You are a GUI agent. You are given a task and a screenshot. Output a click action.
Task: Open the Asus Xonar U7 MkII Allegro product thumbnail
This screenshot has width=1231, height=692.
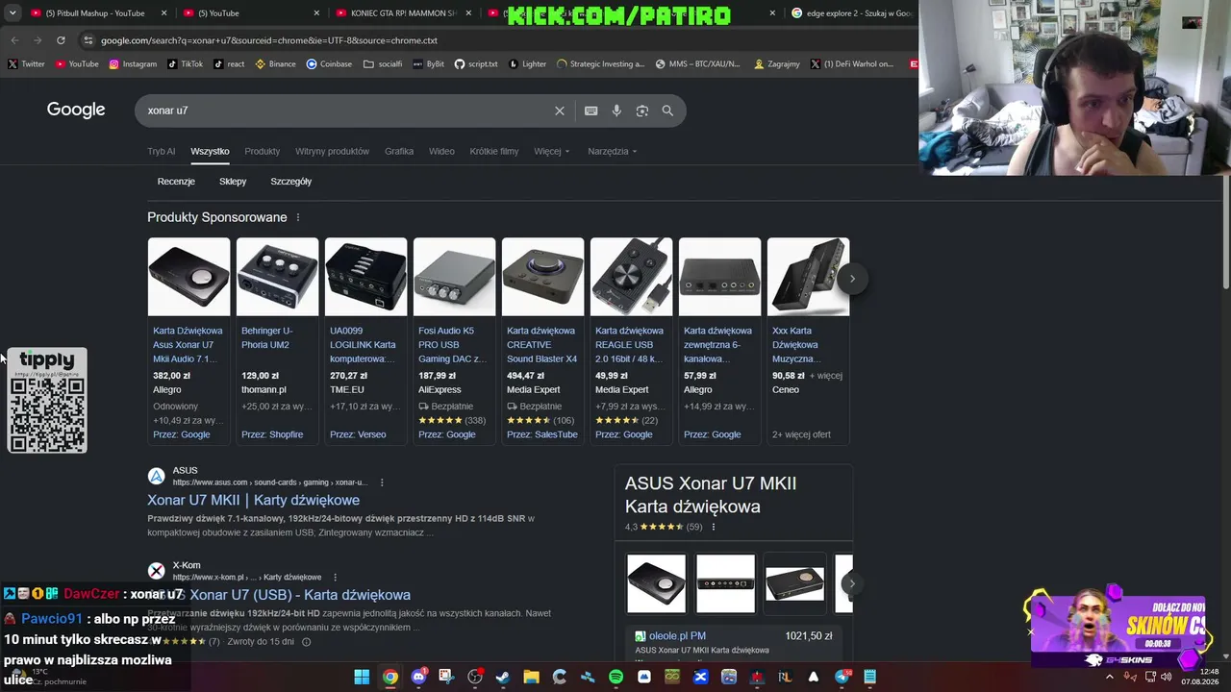pos(188,277)
